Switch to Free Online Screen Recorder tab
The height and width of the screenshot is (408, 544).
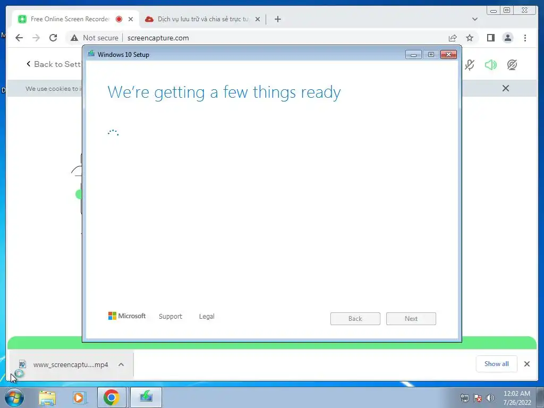pos(70,19)
